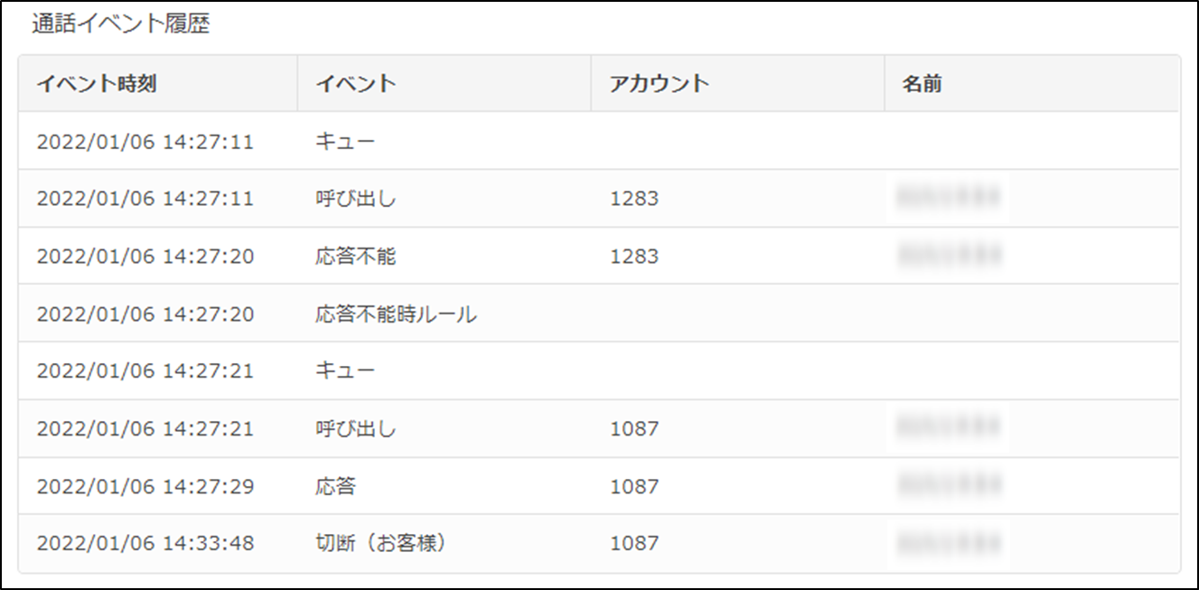Click account 1087 in the 応答 row
Image resolution: width=1199 pixels, height=590 pixels.
tap(634, 486)
